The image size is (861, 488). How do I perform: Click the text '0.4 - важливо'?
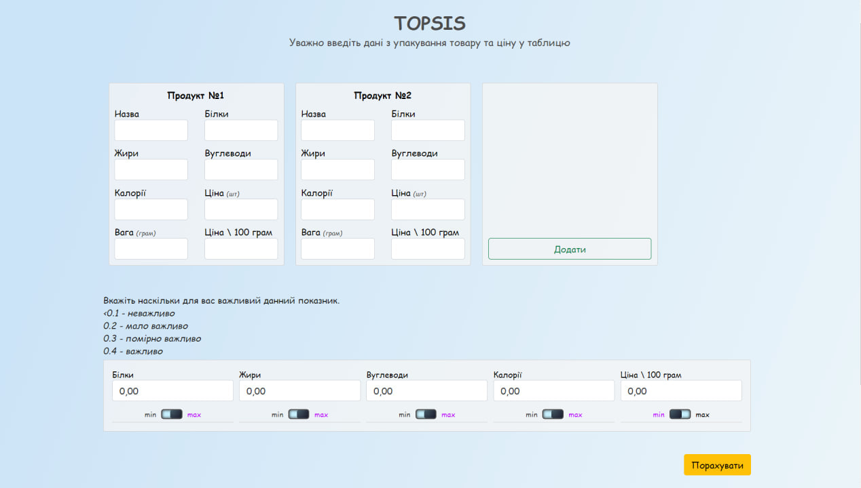coord(133,351)
